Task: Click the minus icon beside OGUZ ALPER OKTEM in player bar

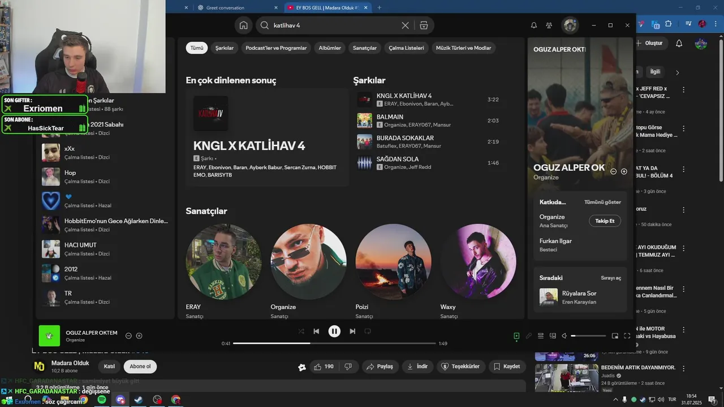Action: (x=128, y=336)
